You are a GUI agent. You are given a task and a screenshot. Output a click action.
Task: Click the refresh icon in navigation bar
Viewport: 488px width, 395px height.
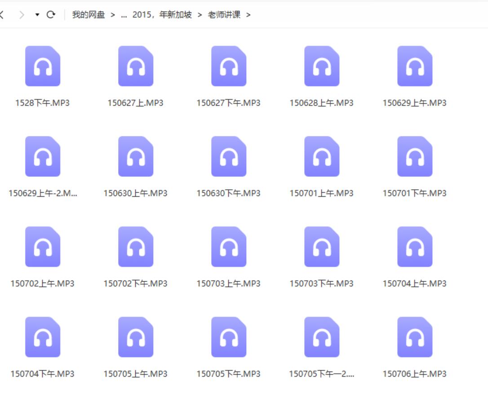(51, 15)
